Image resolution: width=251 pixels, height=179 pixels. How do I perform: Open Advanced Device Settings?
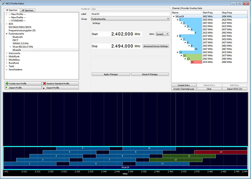click(x=156, y=46)
